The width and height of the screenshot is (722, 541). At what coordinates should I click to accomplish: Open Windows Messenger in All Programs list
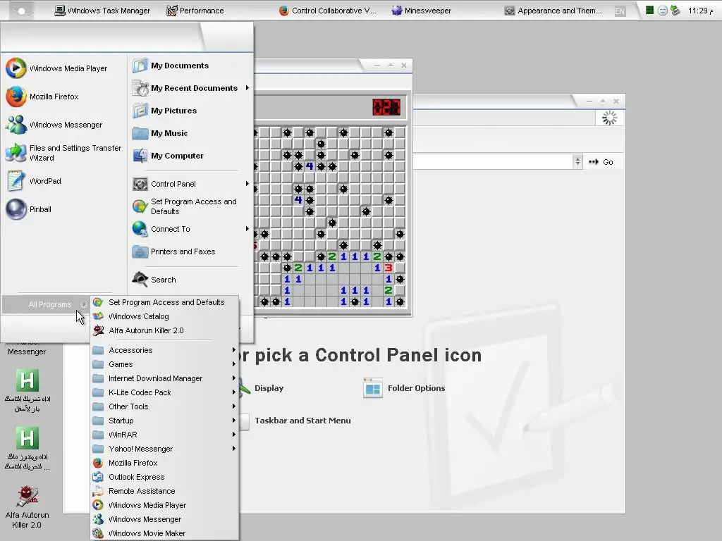point(137,519)
